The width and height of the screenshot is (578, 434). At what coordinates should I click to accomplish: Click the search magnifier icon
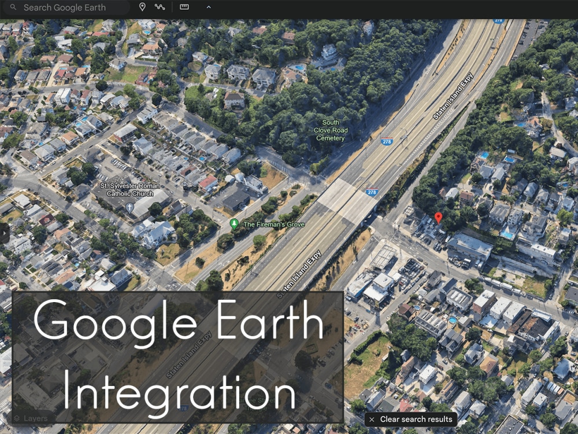(x=13, y=7)
